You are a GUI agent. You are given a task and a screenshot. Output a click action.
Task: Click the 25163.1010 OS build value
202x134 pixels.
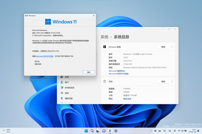click(x=128, y=64)
